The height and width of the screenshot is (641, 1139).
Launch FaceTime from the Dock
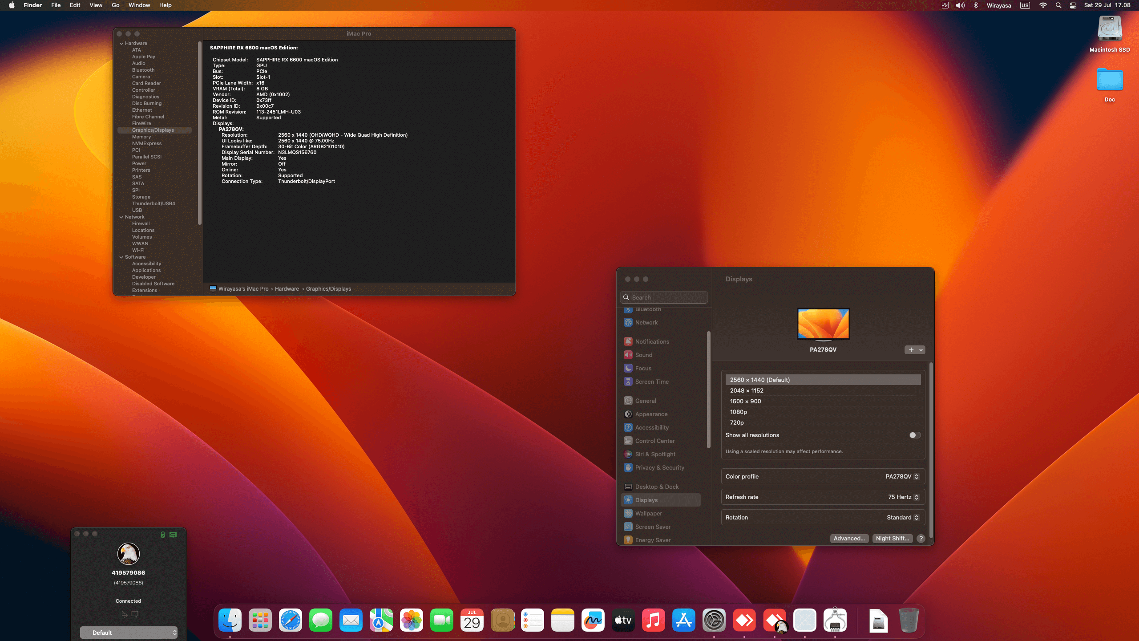pyautogui.click(x=442, y=620)
